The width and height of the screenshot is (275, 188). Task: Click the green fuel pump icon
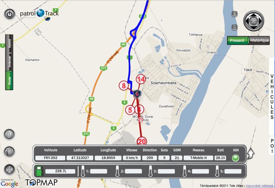tap(40, 171)
